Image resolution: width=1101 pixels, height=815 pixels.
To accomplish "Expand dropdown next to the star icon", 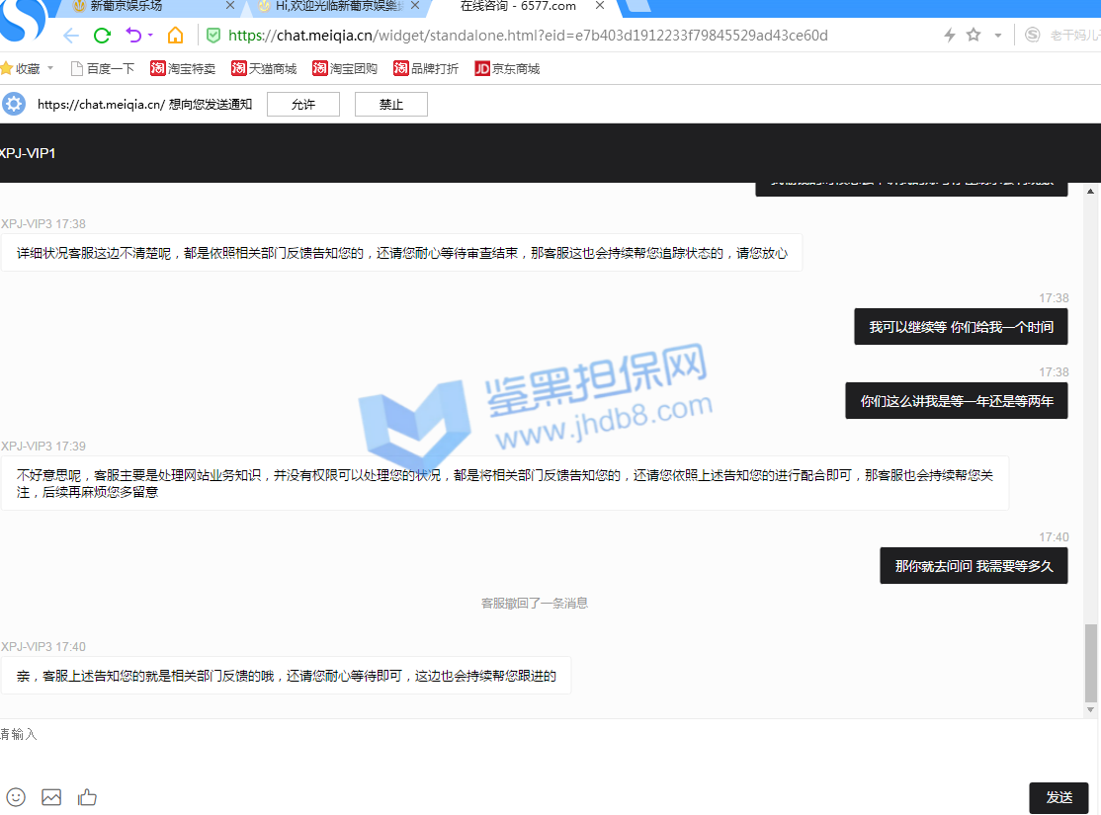I will point(997,36).
